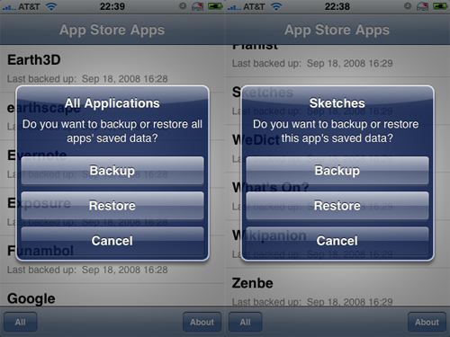
Task: Tap Backup in All Applications dialog
Action: coord(112,170)
